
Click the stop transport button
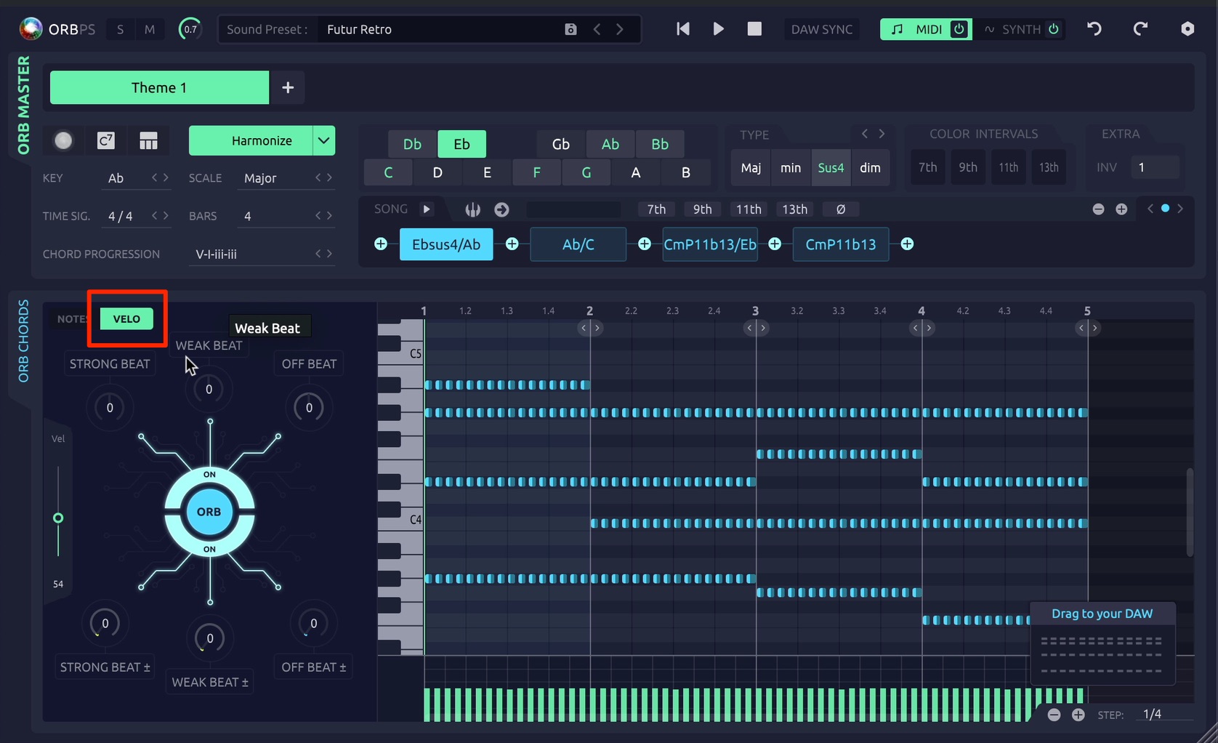(754, 28)
